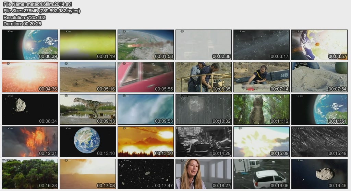Select the forest fire frame at 00:12:31
The image size is (351, 191).
[x=30, y=142]
